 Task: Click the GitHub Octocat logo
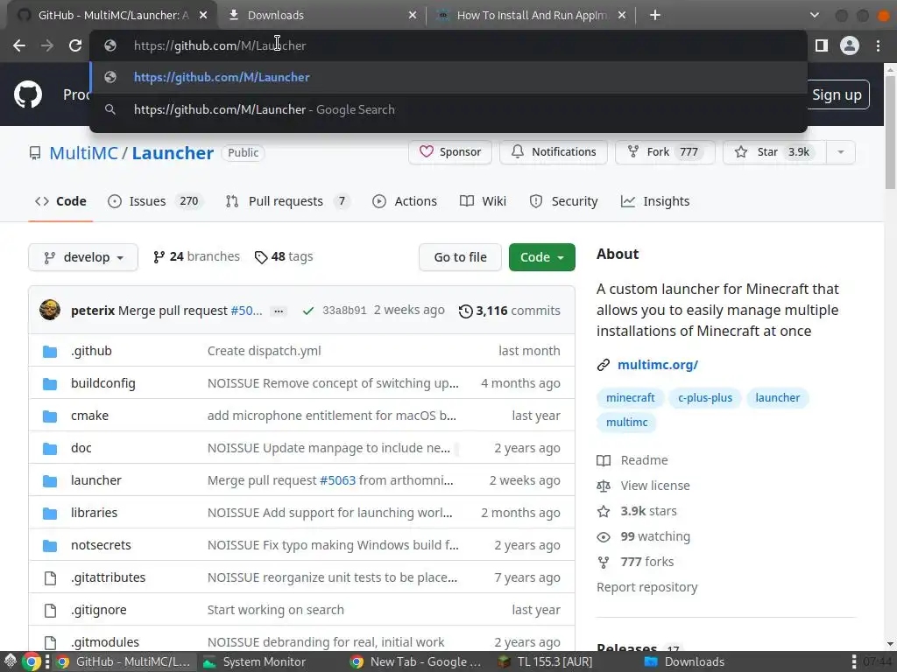(x=28, y=94)
